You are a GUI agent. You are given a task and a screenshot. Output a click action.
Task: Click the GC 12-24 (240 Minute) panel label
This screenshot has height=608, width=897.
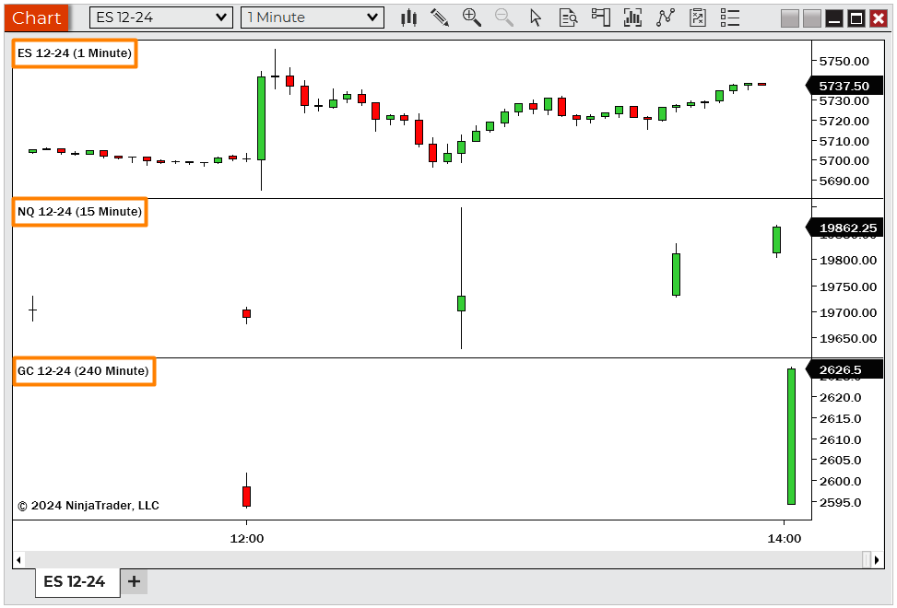point(84,371)
